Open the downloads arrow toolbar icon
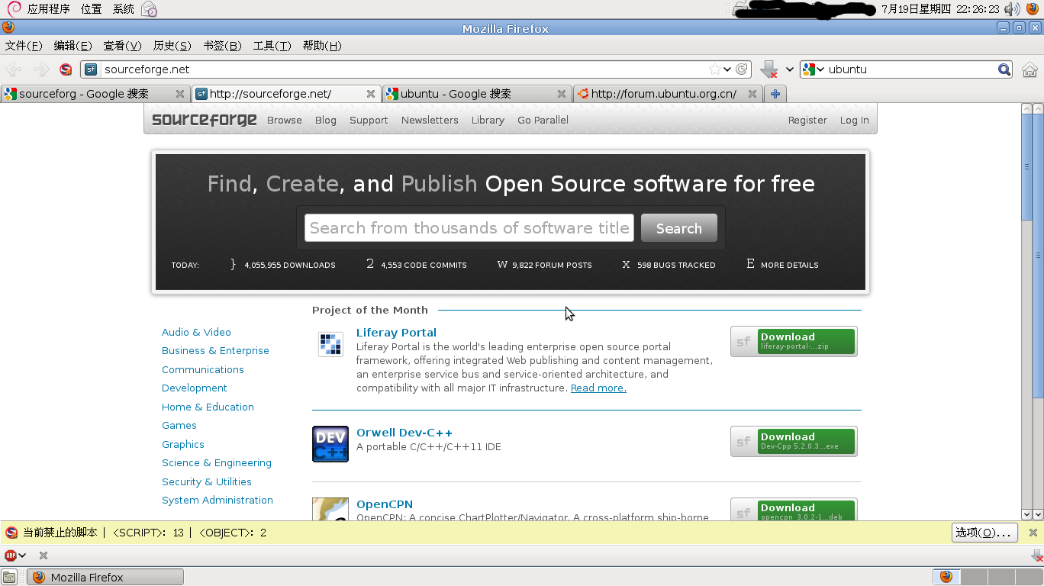 [x=769, y=69]
